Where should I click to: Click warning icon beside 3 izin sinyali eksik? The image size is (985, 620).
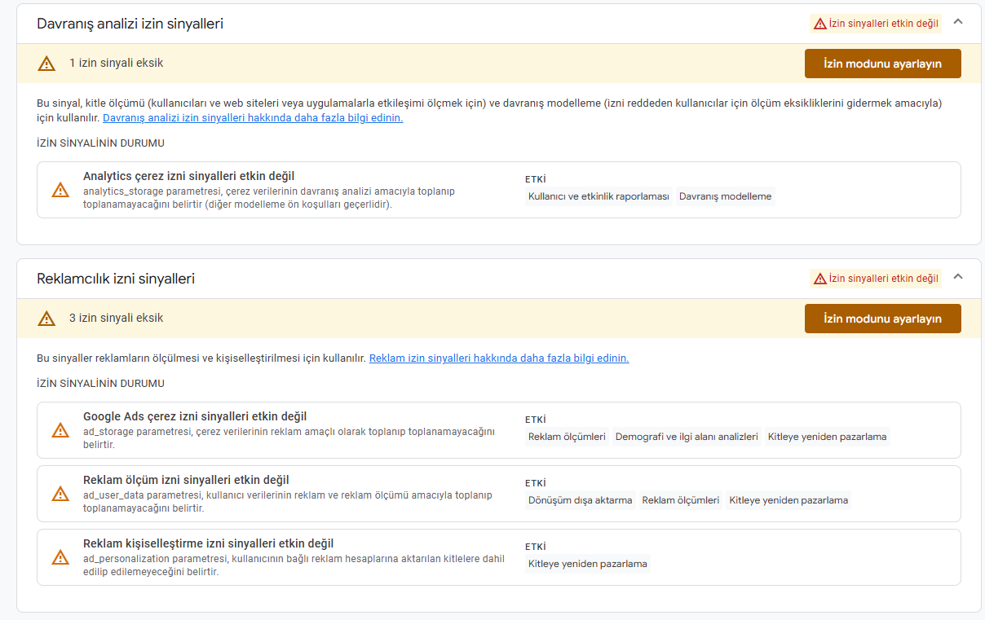[46, 319]
